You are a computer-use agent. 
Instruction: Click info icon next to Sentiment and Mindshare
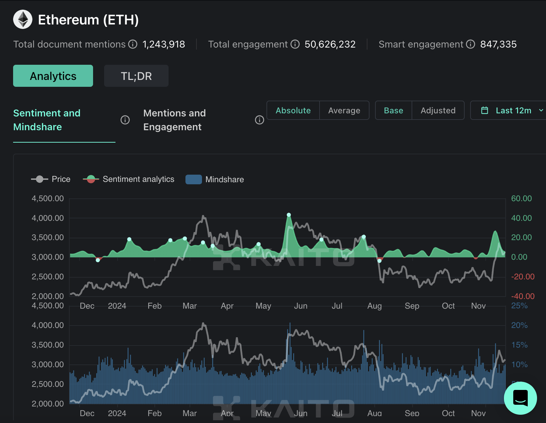(125, 120)
